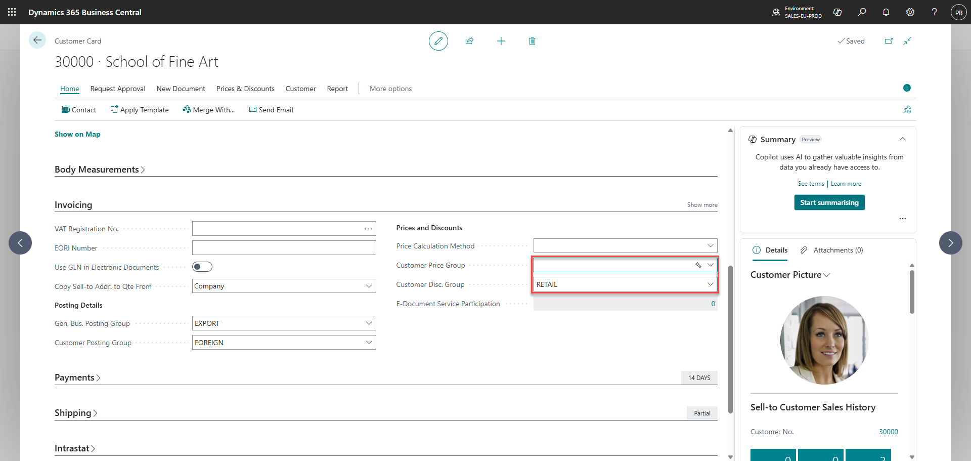Go back with the arrow button
Image resolution: width=971 pixels, height=461 pixels.
click(37, 40)
